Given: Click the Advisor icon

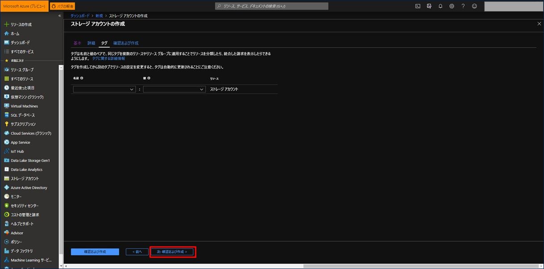Looking at the screenshot, I should (x=6, y=233).
